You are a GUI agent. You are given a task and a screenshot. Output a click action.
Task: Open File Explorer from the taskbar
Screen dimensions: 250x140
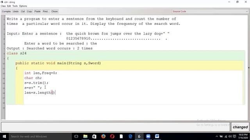click(85, 136)
